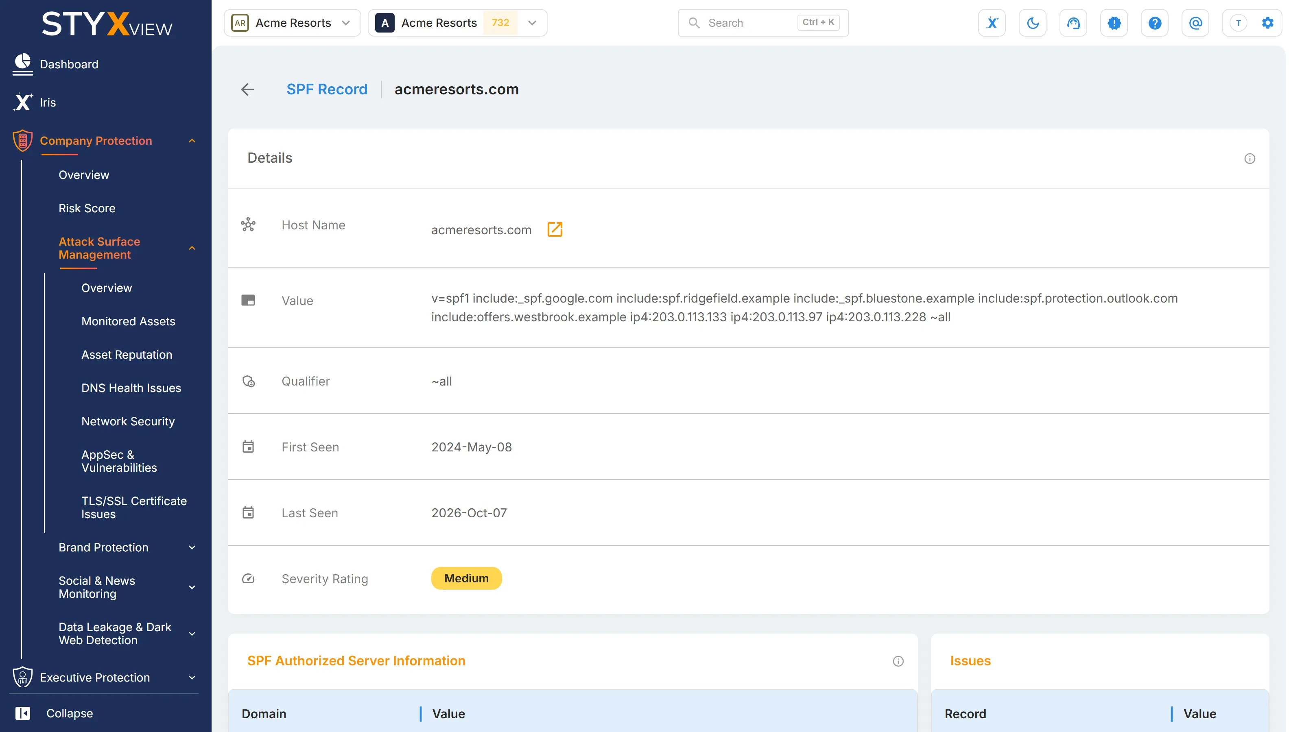Open TLS/SSL Certificate Issues page
Viewport: 1302px width, 732px height.
pos(134,508)
